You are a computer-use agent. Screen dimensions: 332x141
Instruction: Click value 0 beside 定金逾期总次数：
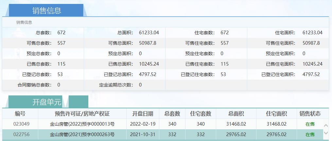(x=140, y=85)
